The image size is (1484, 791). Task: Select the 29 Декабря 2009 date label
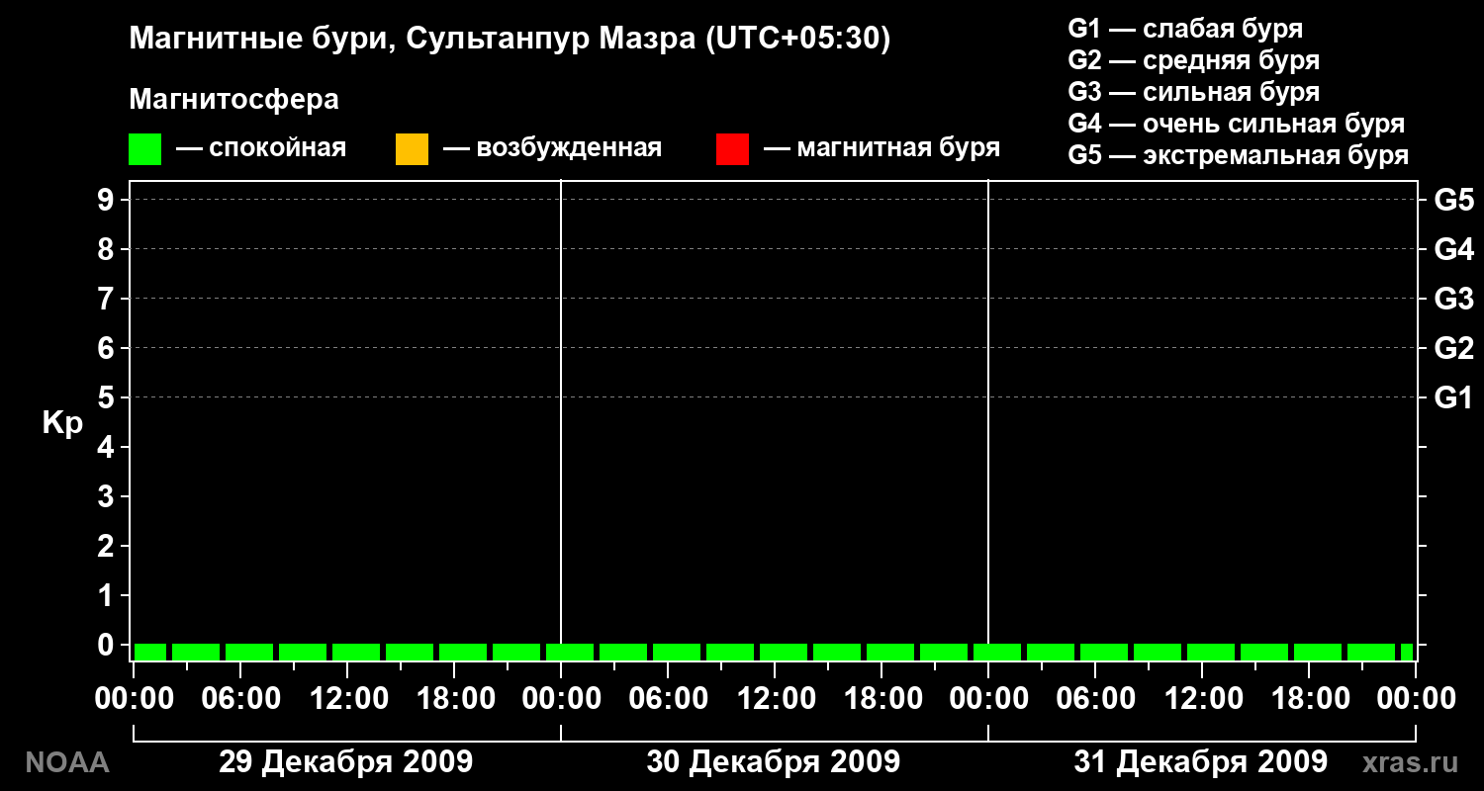[345, 762]
